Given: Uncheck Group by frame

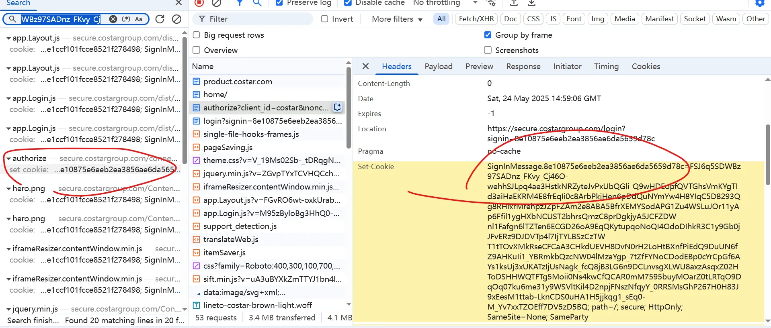Looking at the screenshot, I should 488,35.
